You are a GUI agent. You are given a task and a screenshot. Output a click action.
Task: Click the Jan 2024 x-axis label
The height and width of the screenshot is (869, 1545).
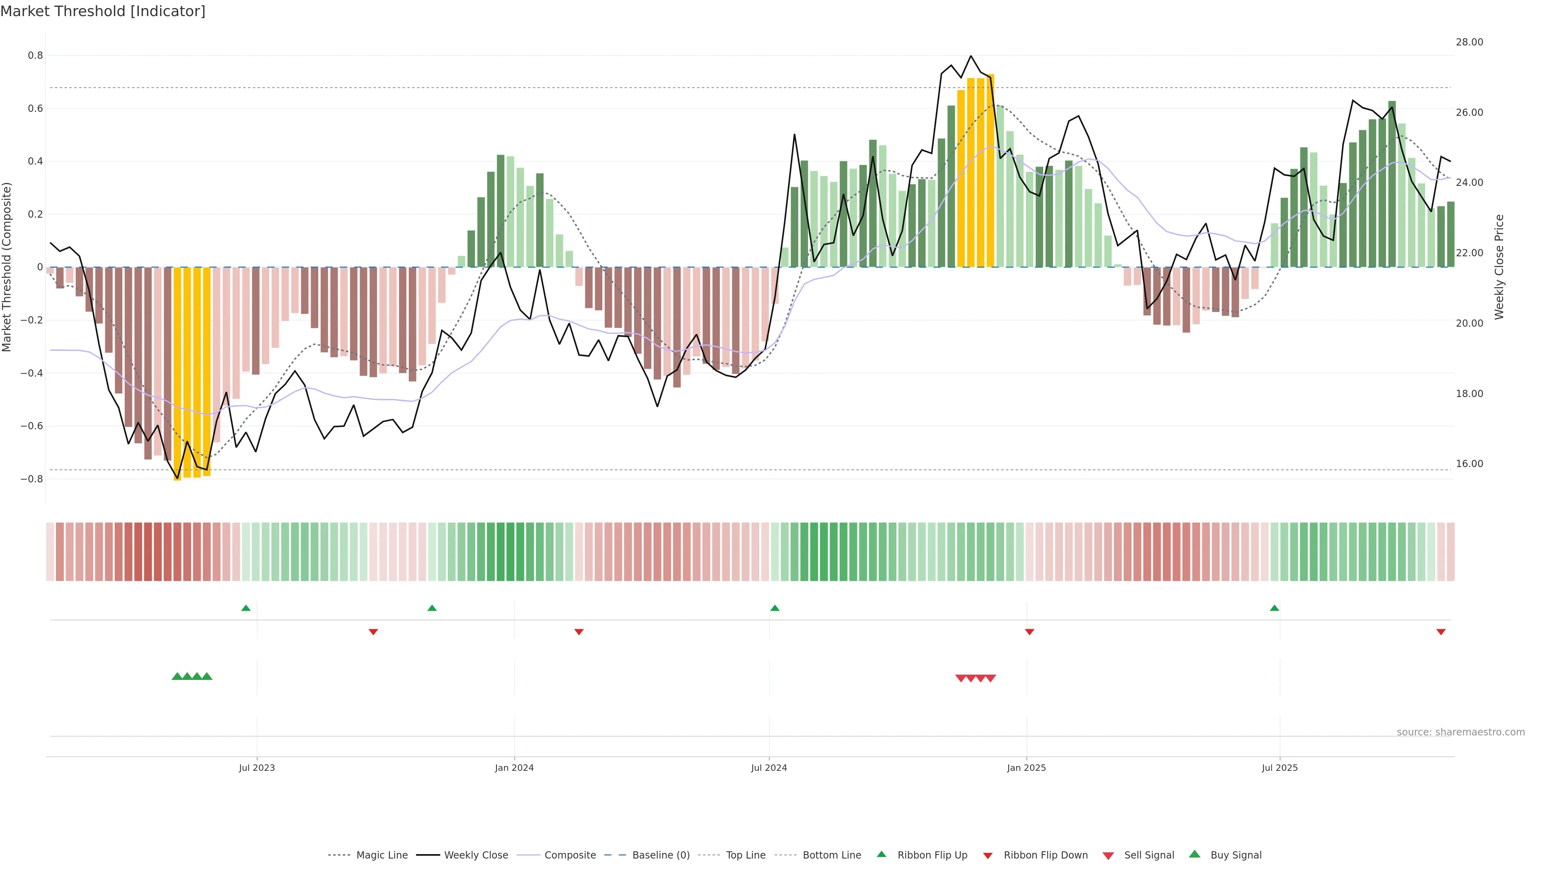coord(514,768)
